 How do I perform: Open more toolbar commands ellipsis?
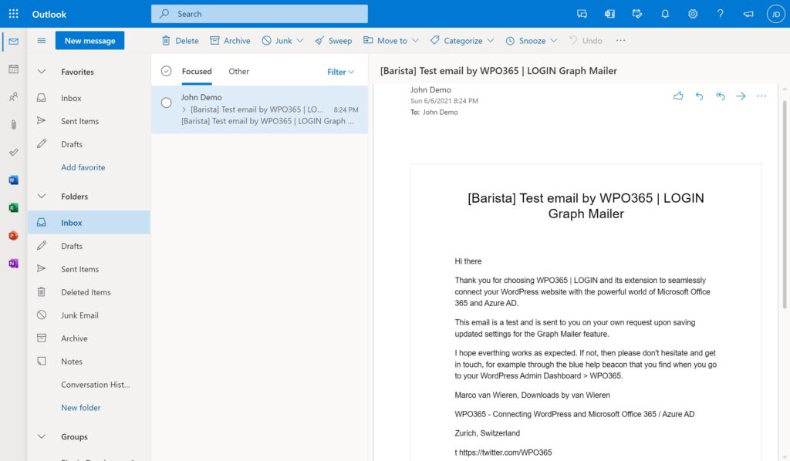(x=620, y=40)
